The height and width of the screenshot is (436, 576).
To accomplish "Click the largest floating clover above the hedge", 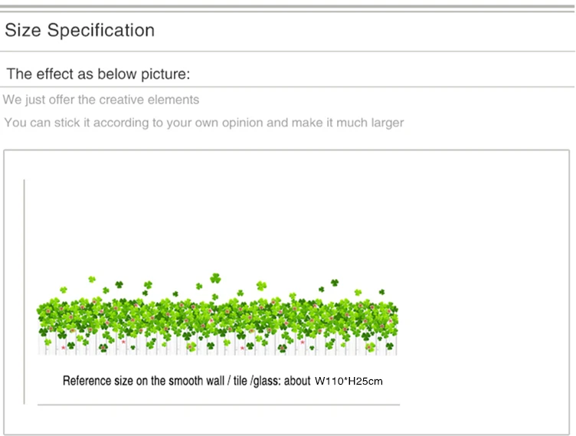I will [x=216, y=279].
